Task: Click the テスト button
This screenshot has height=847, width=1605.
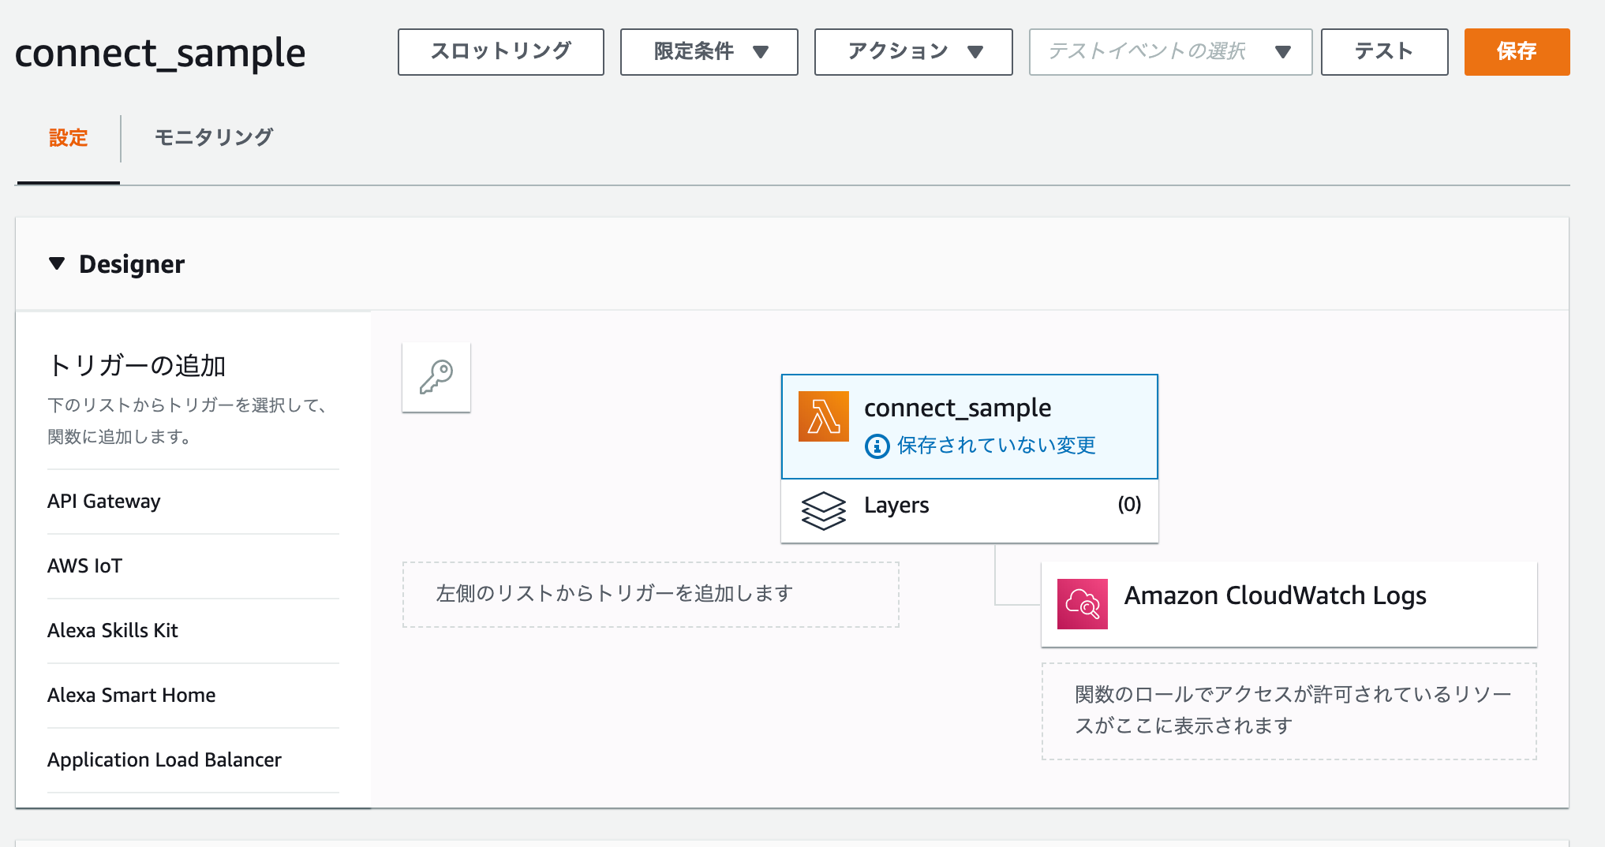Action: 1384,52
